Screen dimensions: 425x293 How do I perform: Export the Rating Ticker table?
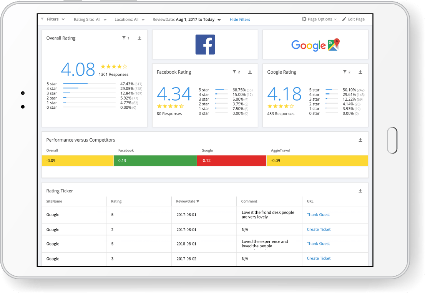pyautogui.click(x=360, y=190)
